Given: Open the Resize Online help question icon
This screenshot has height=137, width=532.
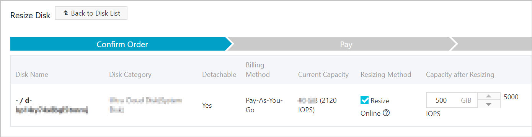Looking at the screenshot, I should [386, 113].
